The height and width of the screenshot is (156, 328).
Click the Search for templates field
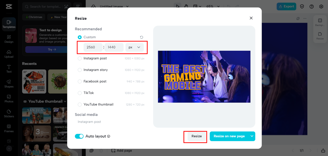(x=46, y=7)
